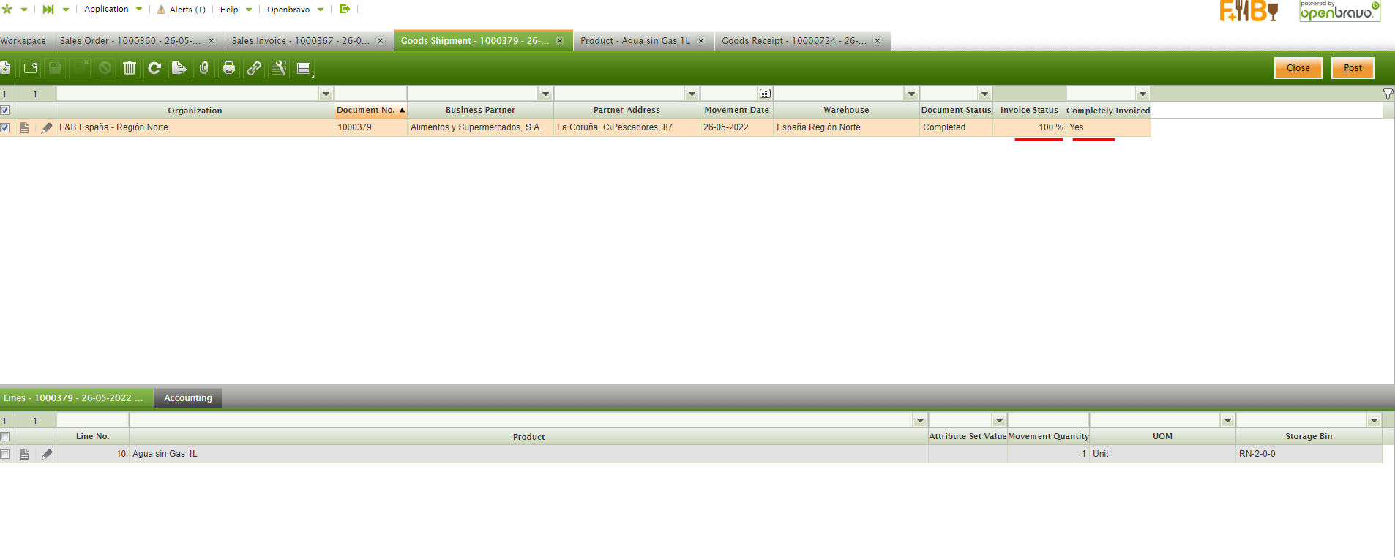This screenshot has width=1395, height=557.
Task: Click the logout icon in top bar
Action: click(x=345, y=9)
